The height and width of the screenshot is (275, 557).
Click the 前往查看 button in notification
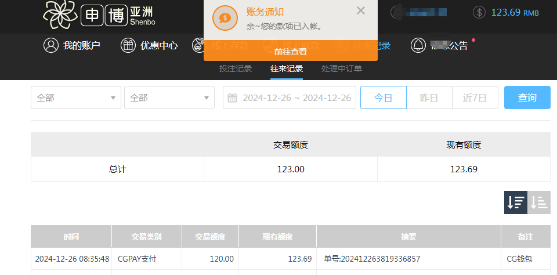290,52
